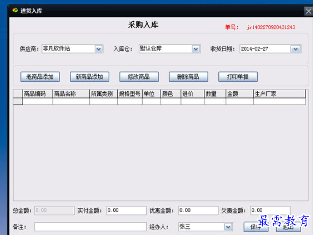This screenshot has height=235, width=313.
Task: Click the disabled 总金额 field
Action: [54, 211]
